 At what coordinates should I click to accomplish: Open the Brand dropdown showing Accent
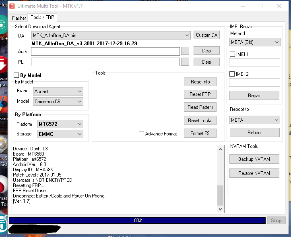[x=58, y=91]
